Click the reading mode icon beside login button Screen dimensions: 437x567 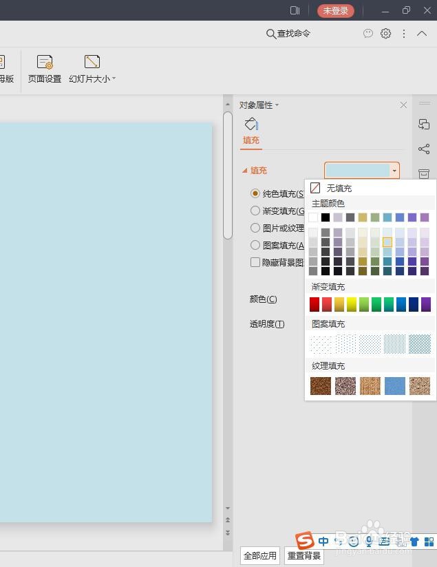(x=295, y=10)
